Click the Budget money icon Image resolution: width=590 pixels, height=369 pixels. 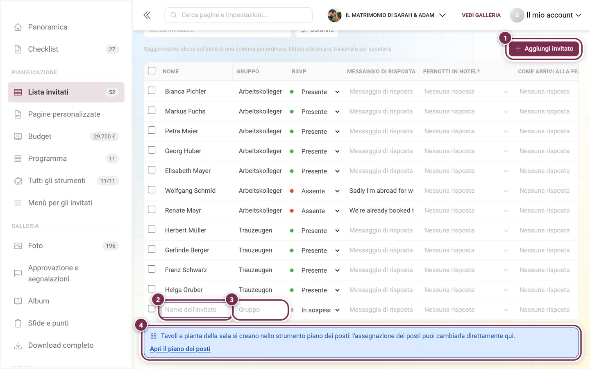18,137
